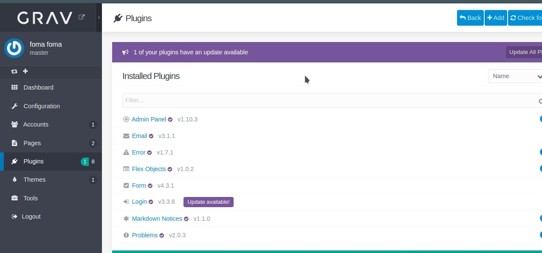The width and height of the screenshot is (542, 253).
Task: Click the Markdown Notices asterisk icon
Action: pos(126,219)
